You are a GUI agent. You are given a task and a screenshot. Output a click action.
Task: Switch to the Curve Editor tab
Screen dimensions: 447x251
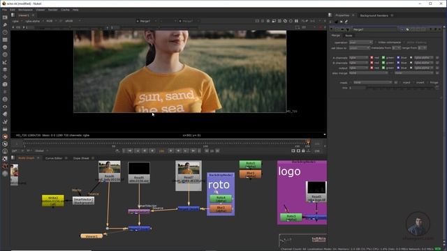coord(54,158)
